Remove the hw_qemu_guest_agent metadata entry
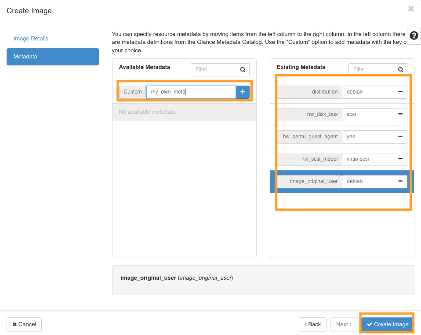The image size is (421, 335). pyautogui.click(x=400, y=137)
